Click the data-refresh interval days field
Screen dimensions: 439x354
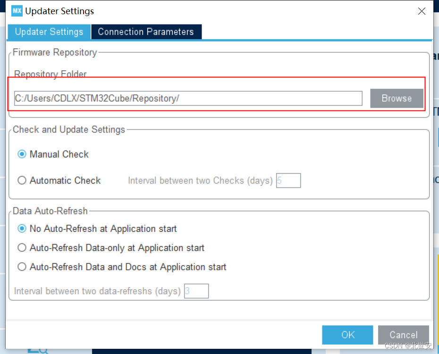(x=196, y=291)
